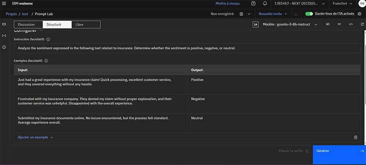Delete examples with the trash icon
The image size is (366, 165).
tap(355, 137)
